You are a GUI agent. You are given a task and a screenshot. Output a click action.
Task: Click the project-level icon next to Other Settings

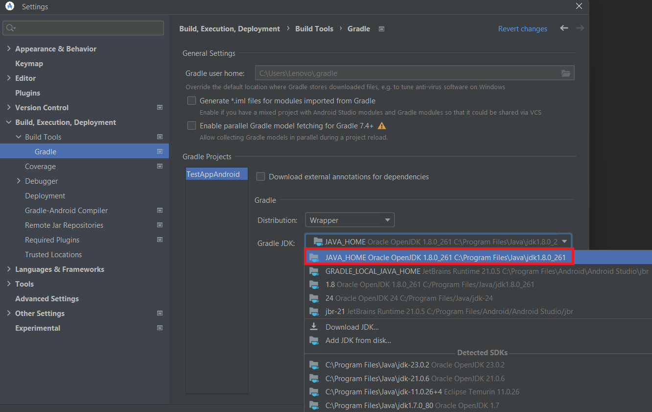(x=160, y=313)
